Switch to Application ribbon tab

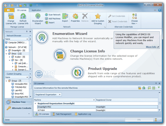36,10
